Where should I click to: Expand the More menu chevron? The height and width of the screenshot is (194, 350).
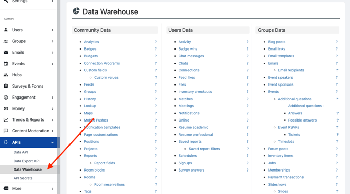coord(52,189)
